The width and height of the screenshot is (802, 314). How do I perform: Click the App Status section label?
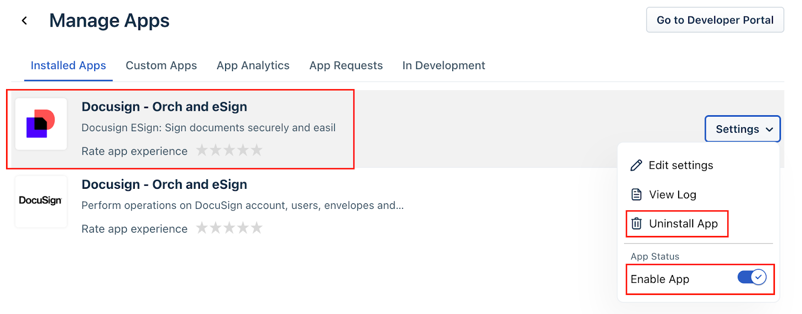click(x=655, y=256)
